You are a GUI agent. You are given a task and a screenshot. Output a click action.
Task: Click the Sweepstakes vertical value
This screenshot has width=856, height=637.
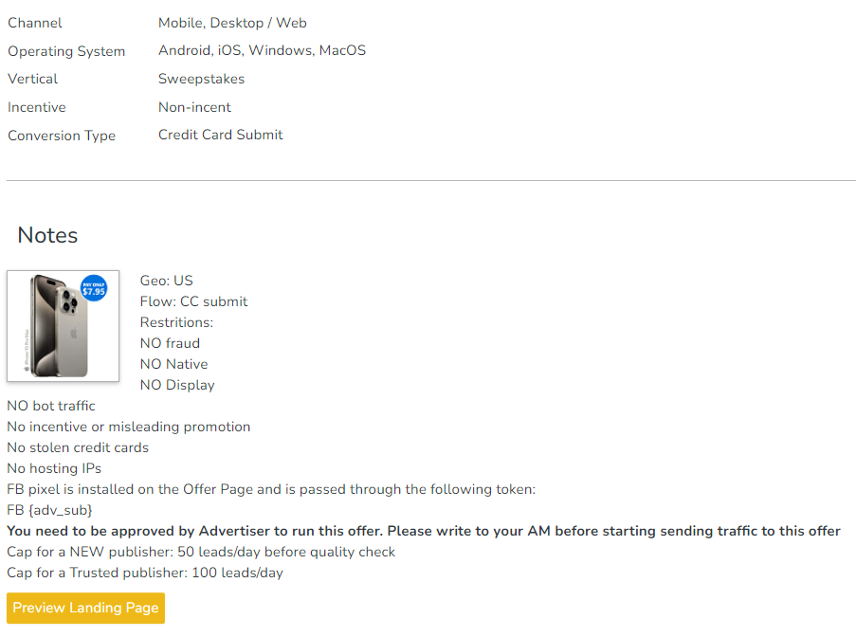(x=202, y=79)
